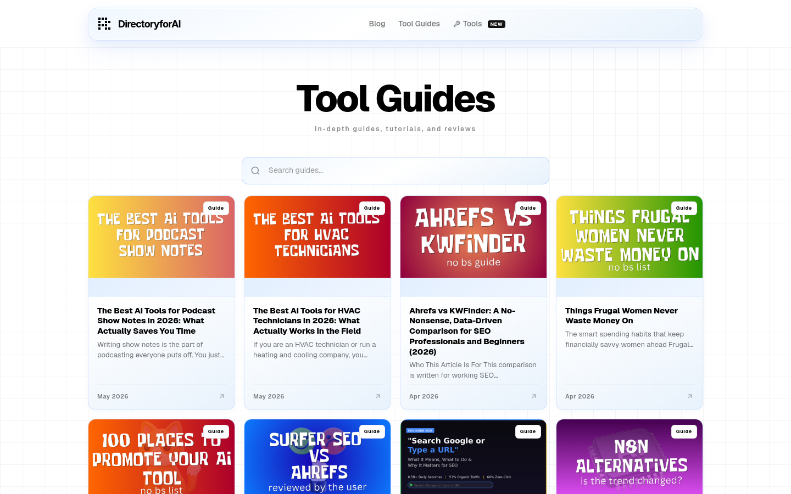This screenshot has width=791, height=494.
Task: Click 'If you are an HVAC technician' excerpt
Action: pos(315,350)
